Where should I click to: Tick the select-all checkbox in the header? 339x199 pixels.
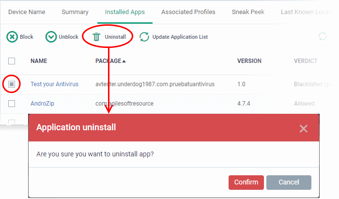[12, 61]
